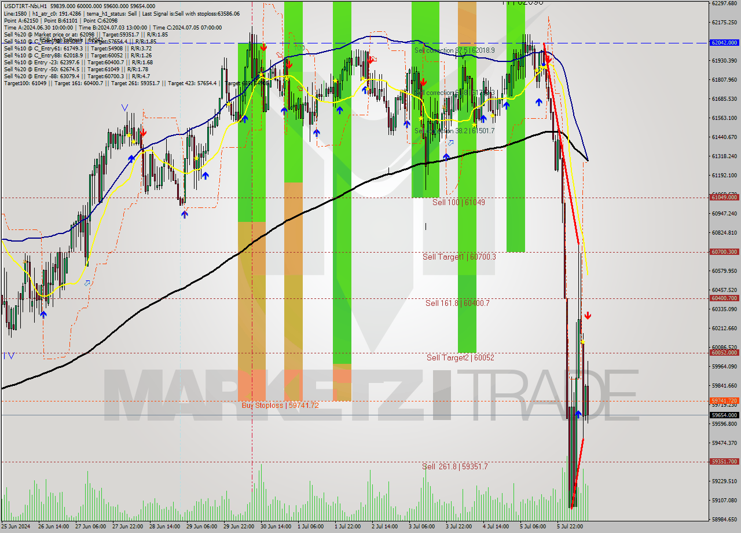Click the 61440.670 value on the price scale
741x533 pixels.
point(724,137)
